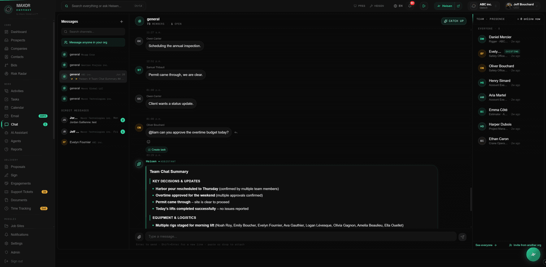Image resolution: width=546 pixels, height=267 pixels.
Task: Click Invite from another org
Action: click(525, 245)
